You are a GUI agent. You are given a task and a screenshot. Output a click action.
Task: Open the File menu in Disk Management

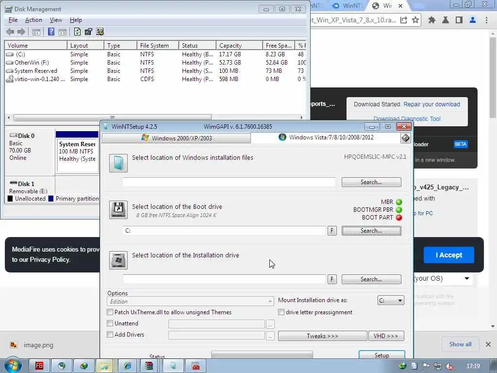pyautogui.click(x=13, y=20)
